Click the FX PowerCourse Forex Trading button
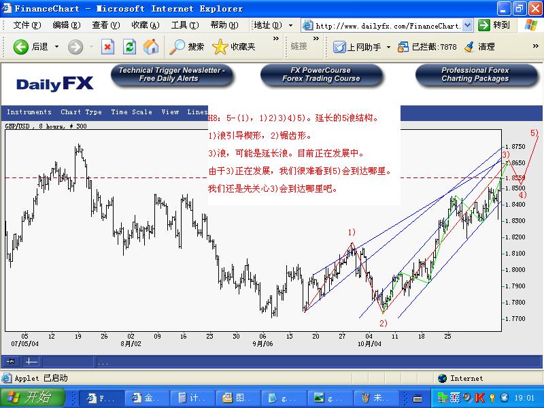 pyautogui.click(x=321, y=75)
